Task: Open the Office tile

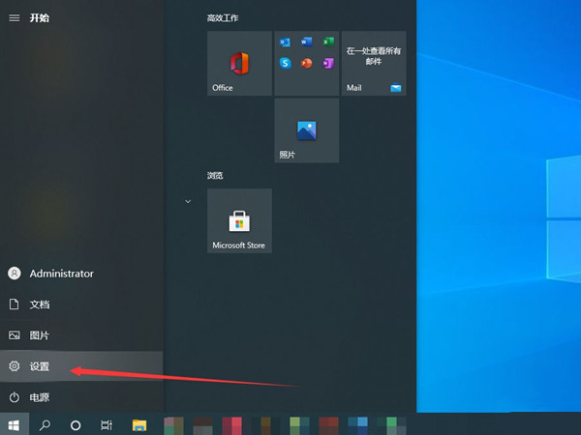Action: click(x=239, y=63)
